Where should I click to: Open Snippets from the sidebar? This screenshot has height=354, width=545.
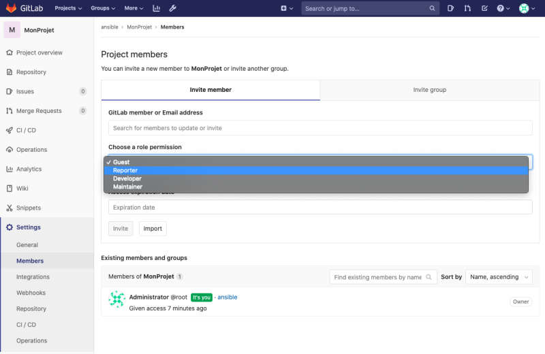[x=29, y=208]
